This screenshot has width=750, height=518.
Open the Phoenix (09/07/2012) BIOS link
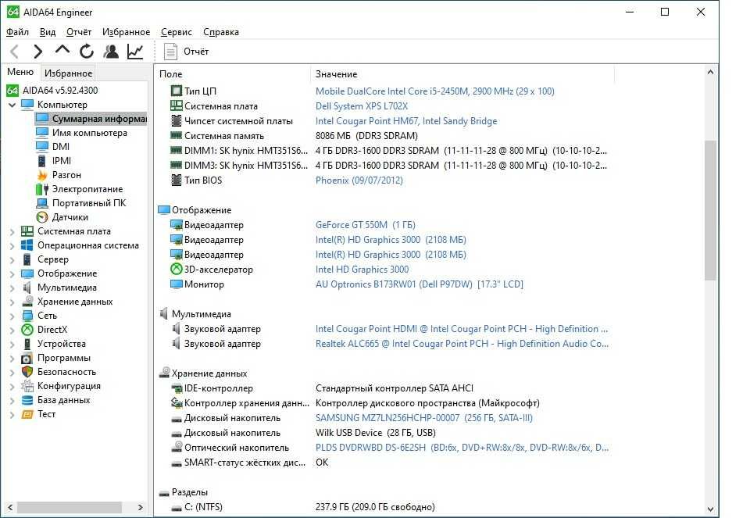(x=359, y=180)
